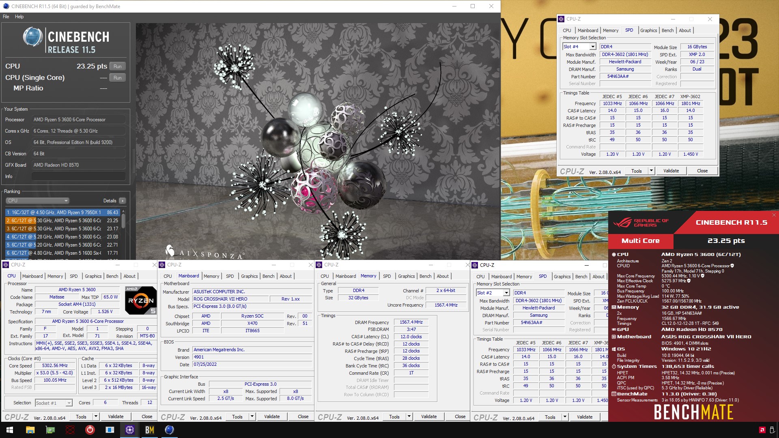Viewport: 779px width, 438px height.
Task: Click the BIOS Version value 4901
Action: tap(252, 357)
